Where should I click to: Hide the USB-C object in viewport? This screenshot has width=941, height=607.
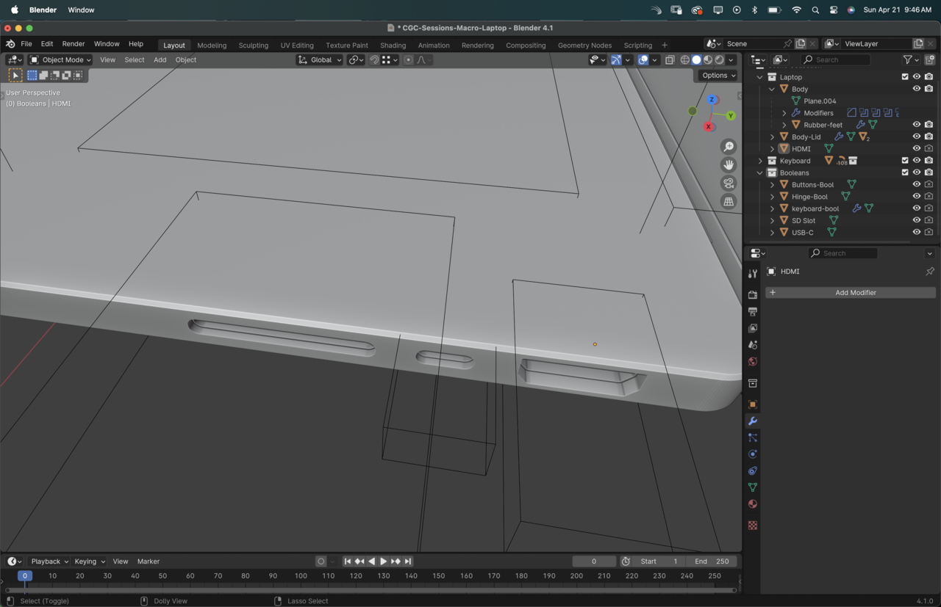tap(916, 233)
